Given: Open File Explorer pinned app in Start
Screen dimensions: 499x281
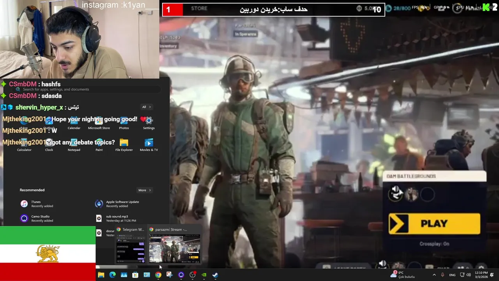Looking at the screenshot, I should pos(124,145).
